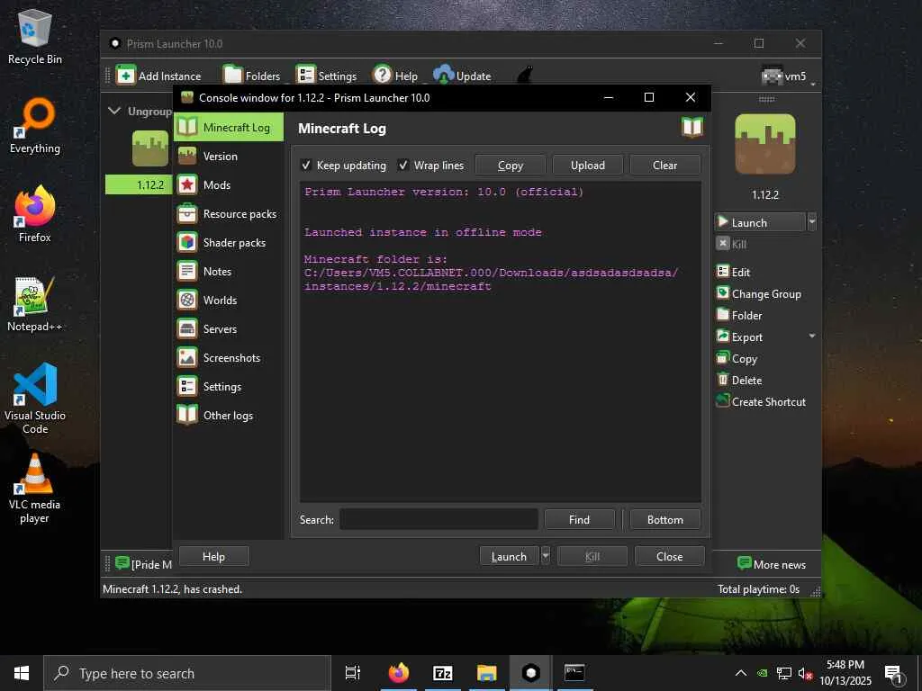Open File Explorer from taskbar

[x=487, y=673]
